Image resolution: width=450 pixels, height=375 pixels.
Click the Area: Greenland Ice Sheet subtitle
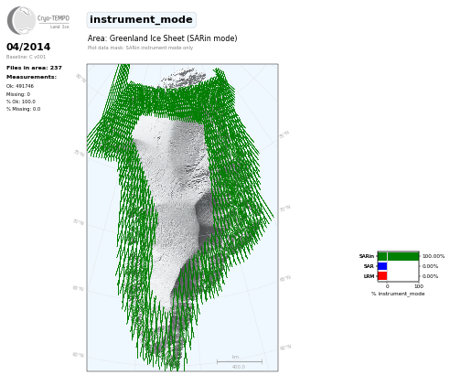[162, 38]
